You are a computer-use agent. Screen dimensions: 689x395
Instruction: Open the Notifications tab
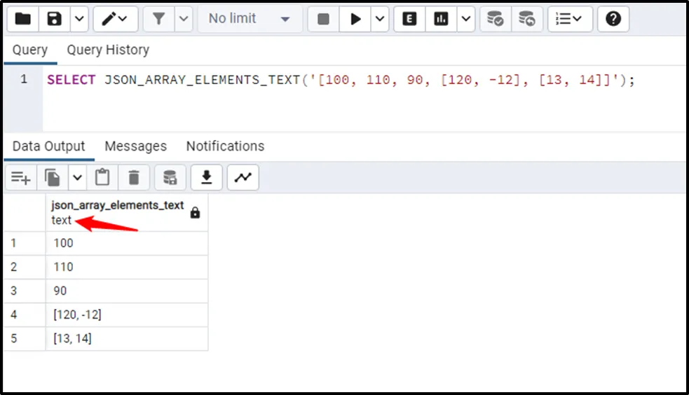coord(225,146)
